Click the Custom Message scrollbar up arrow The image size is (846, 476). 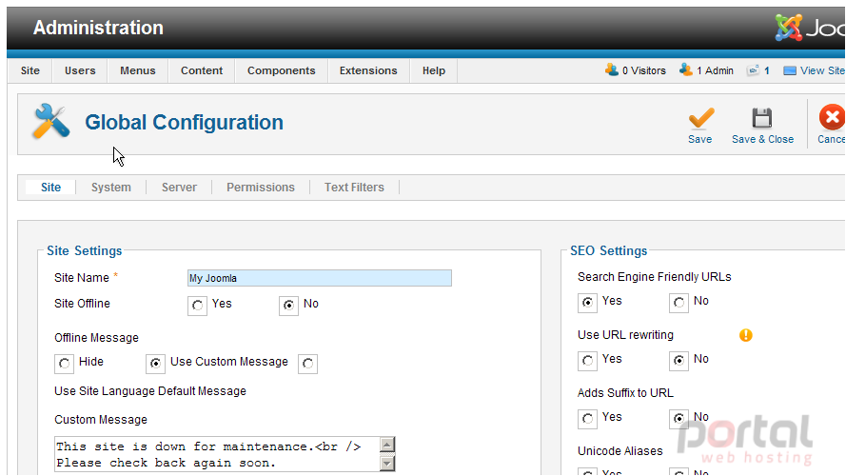tap(387, 445)
